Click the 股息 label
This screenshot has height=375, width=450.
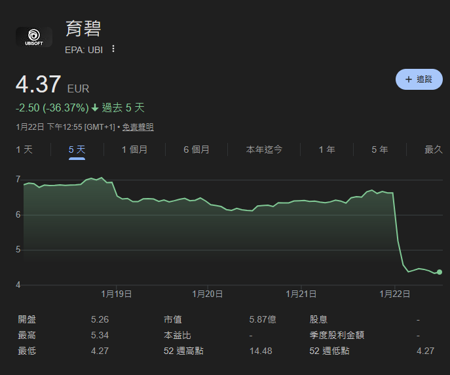[x=318, y=319]
